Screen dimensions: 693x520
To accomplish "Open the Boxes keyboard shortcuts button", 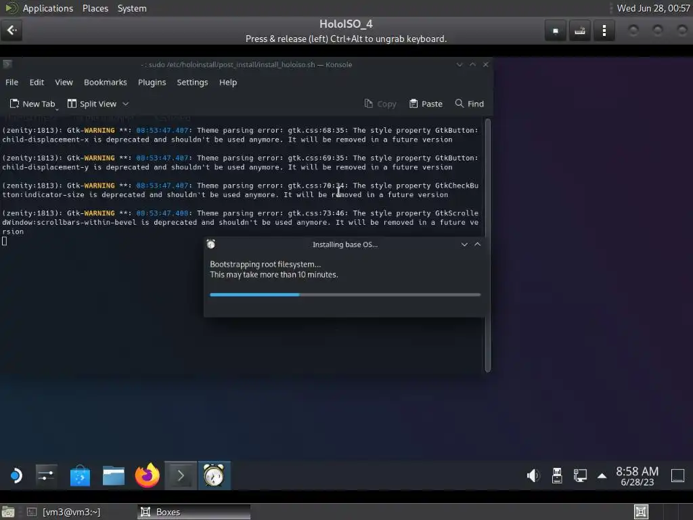I will coord(580,30).
